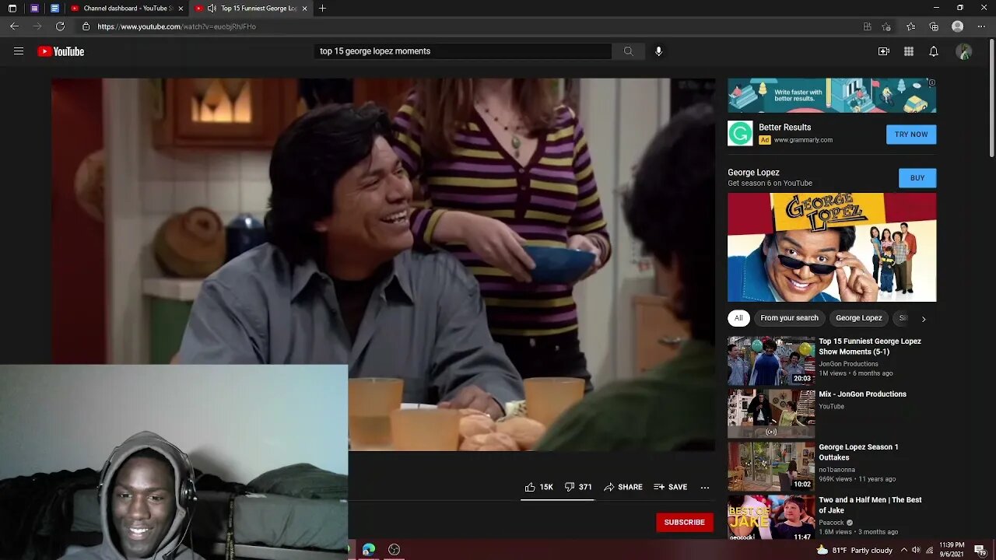Screen dimensions: 996x560
Task: Close the Channel dashboard tab
Action: point(181,8)
